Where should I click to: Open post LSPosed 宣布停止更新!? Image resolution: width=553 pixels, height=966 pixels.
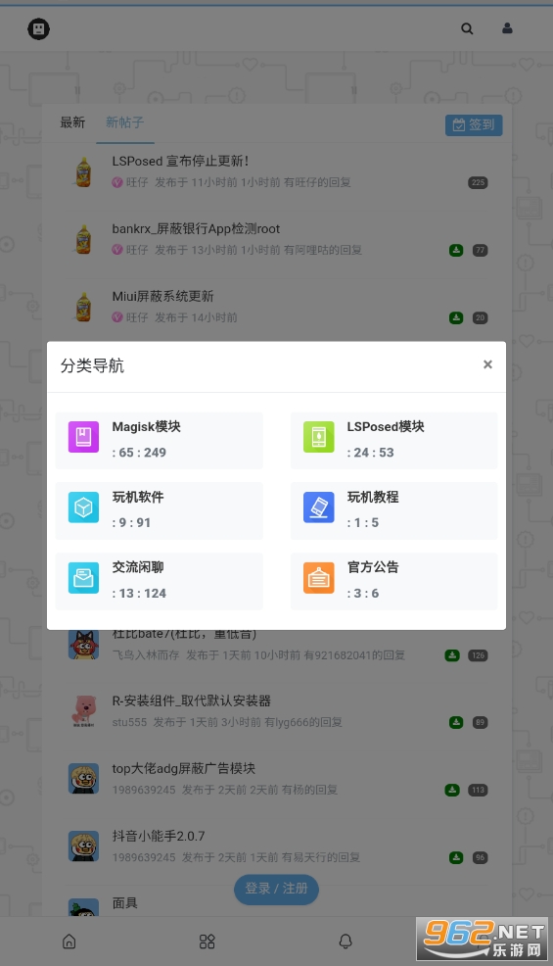[x=180, y=161]
